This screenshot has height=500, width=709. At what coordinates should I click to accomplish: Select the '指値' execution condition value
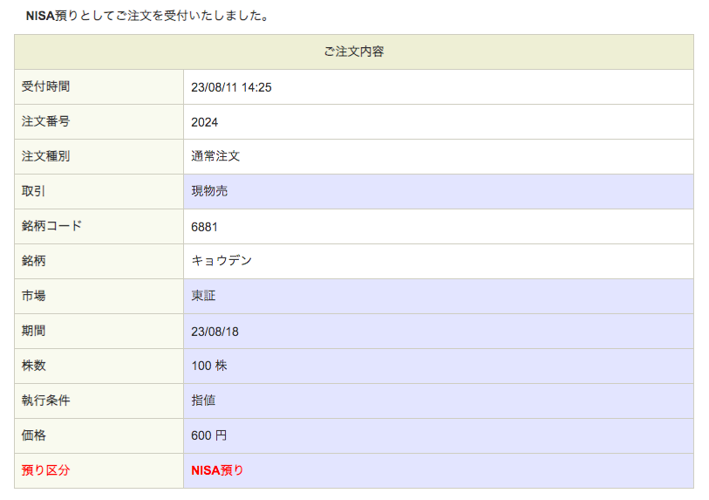pos(203,401)
